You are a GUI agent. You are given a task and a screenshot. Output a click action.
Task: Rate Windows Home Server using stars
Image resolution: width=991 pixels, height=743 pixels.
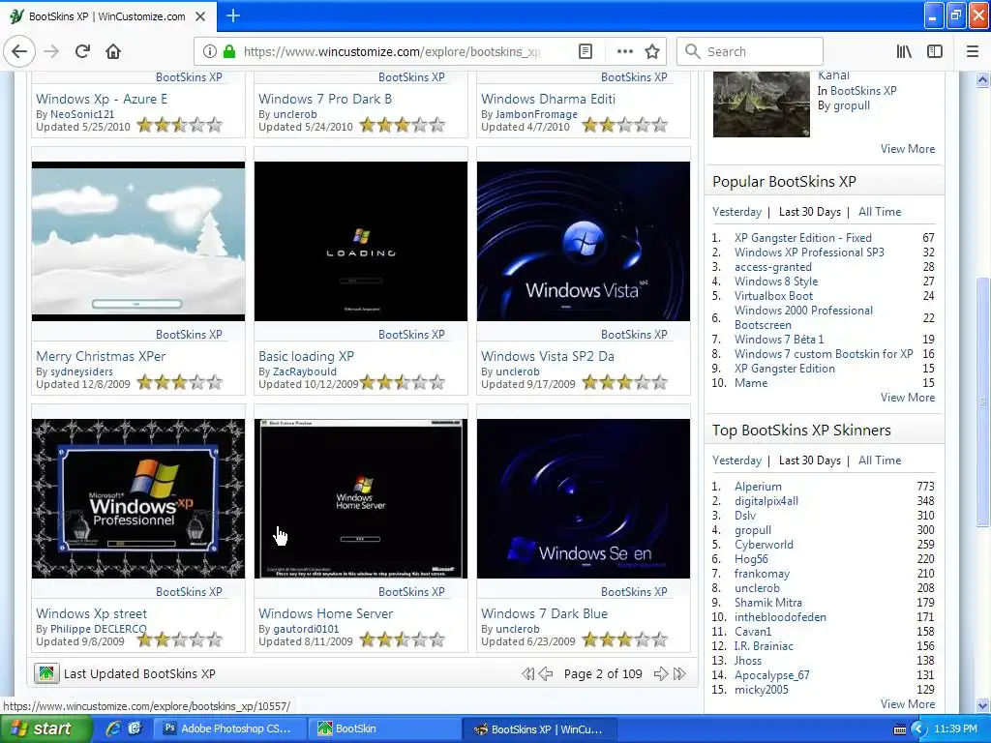[403, 640]
